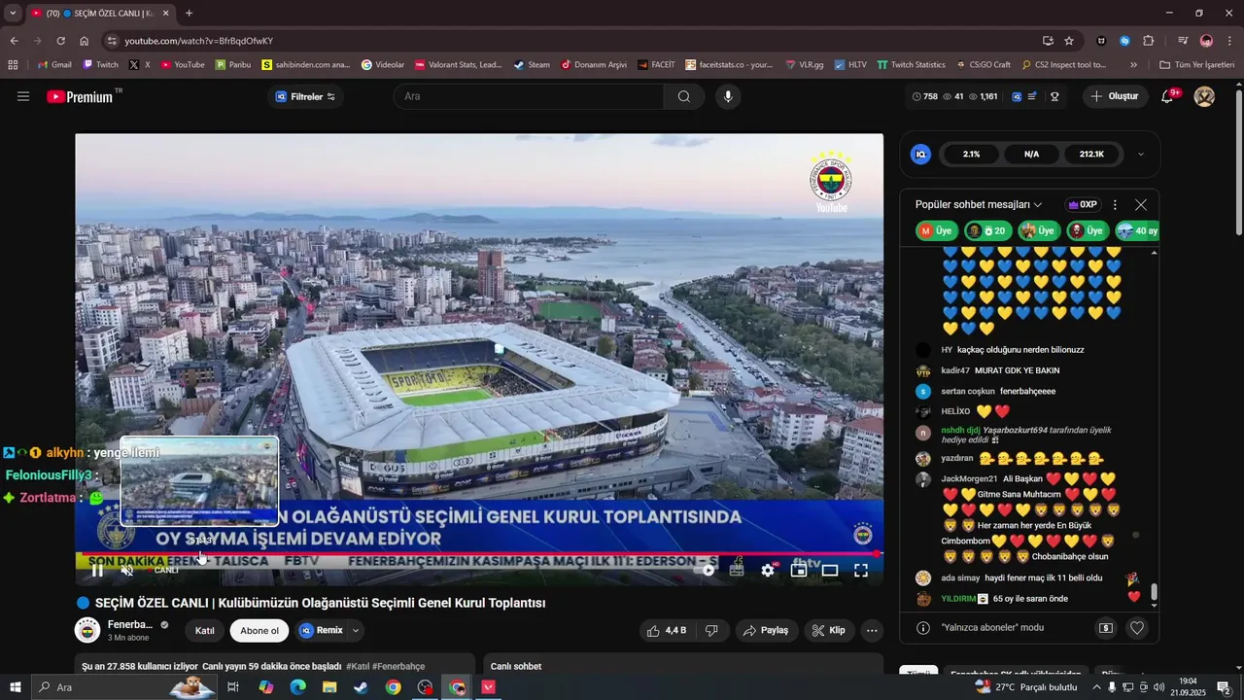Show more bookmarks chevron

(1133, 65)
